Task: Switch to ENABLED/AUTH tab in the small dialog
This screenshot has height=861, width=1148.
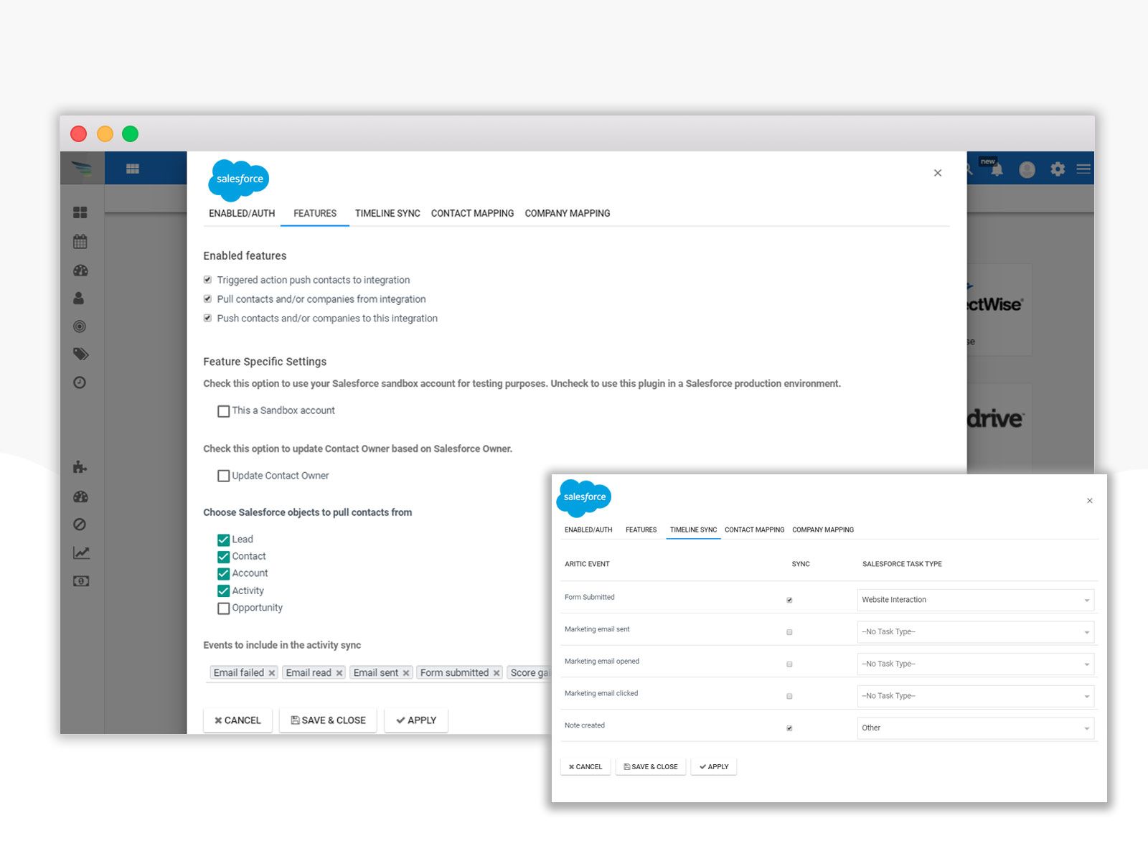Action: [588, 530]
